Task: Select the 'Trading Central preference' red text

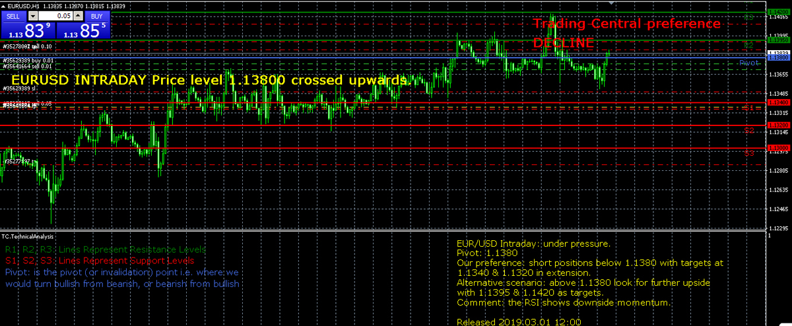Action: coord(626,24)
